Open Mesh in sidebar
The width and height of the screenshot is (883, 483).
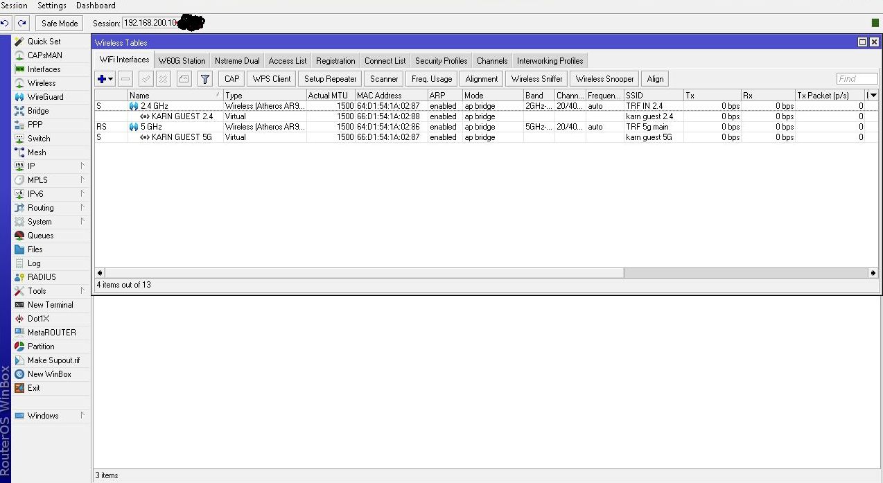pos(37,152)
